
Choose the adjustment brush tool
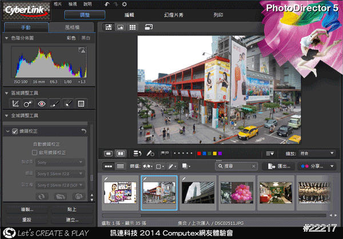click(54, 103)
